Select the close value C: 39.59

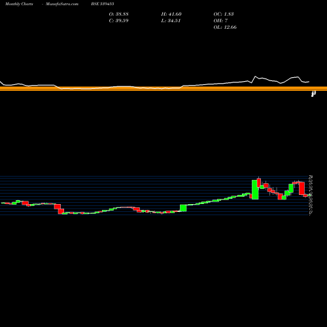pos(118,21)
